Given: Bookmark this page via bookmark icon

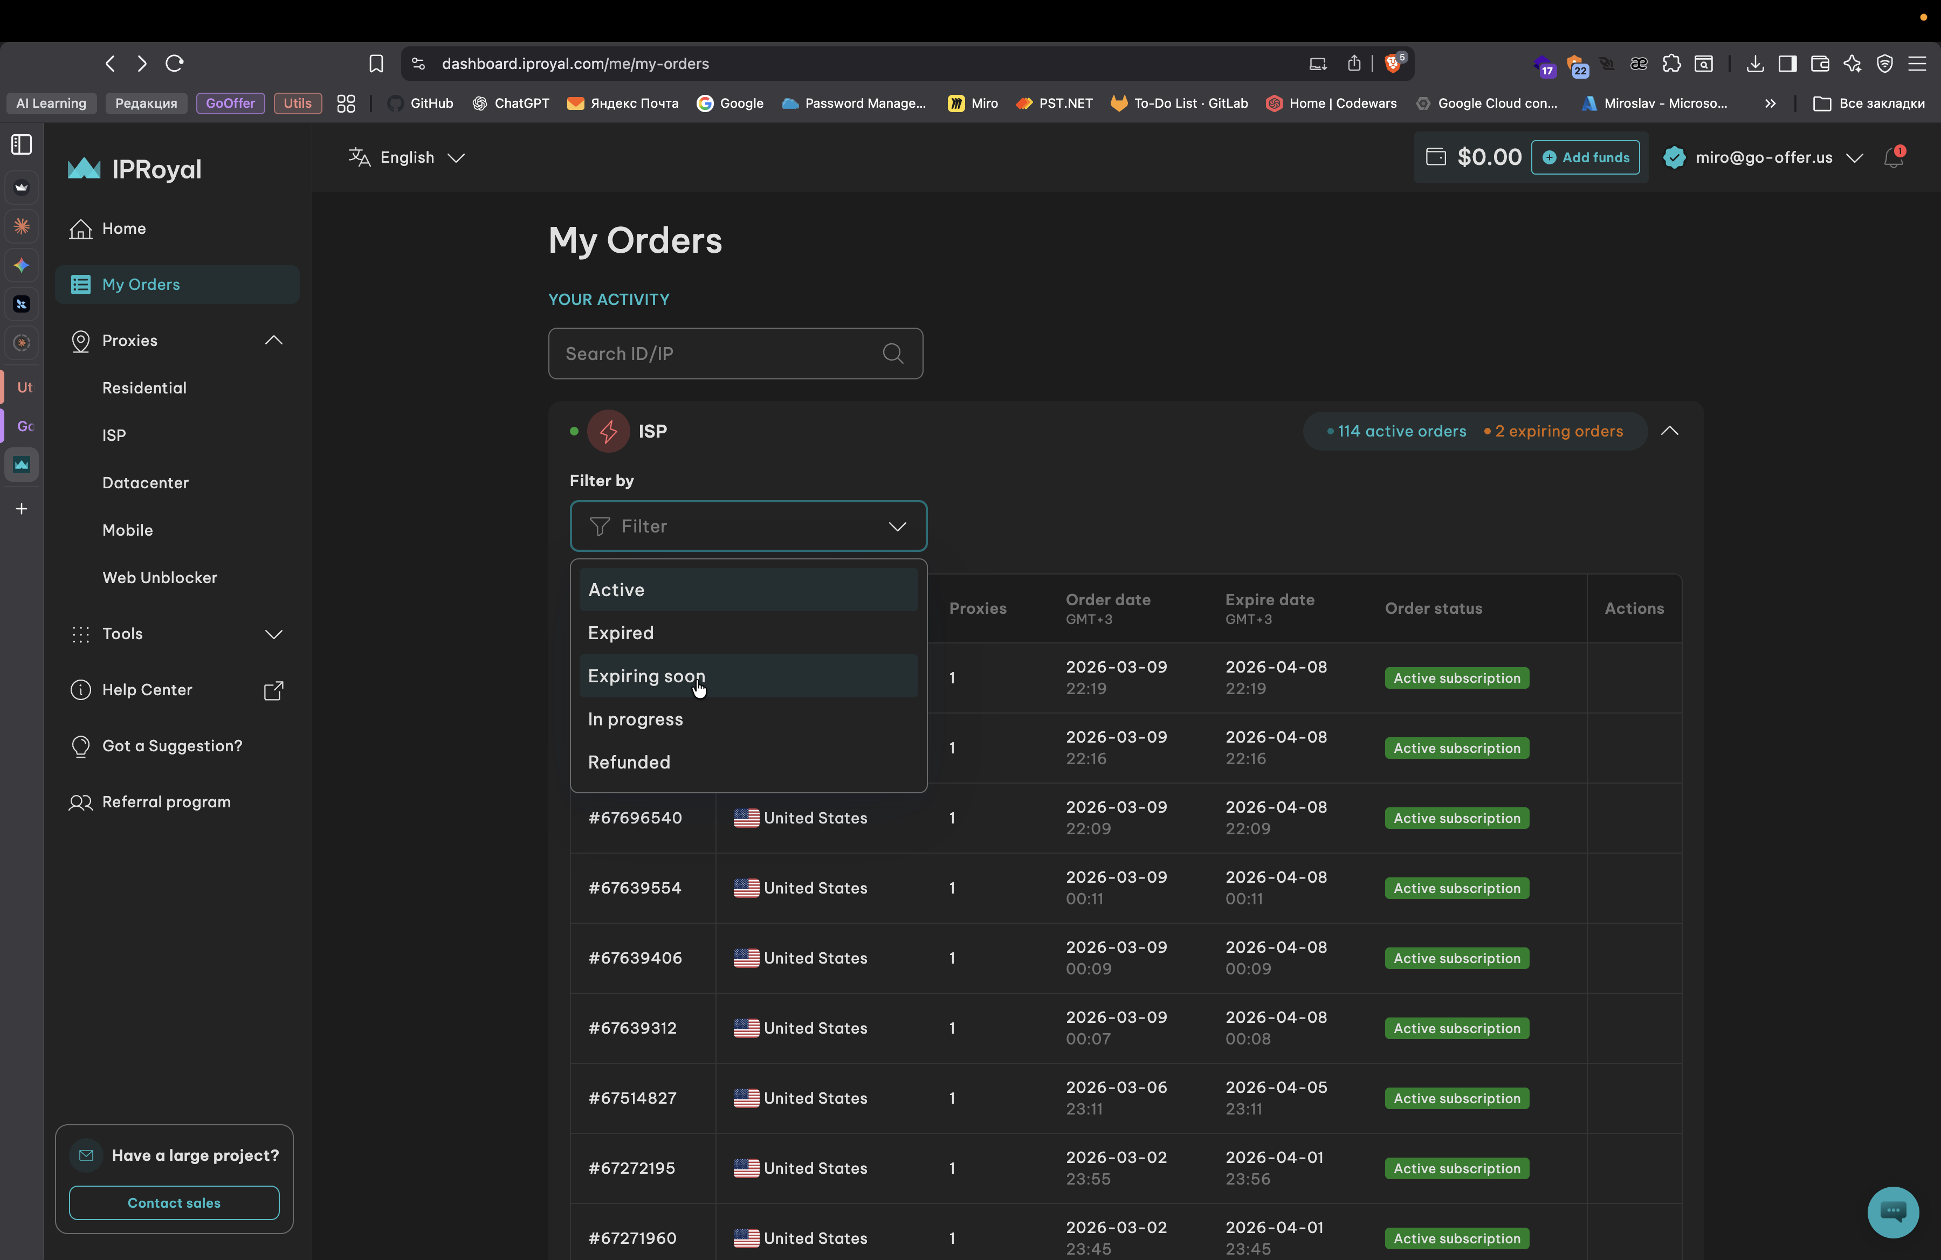Looking at the screenshot, I should click(376, 64).
